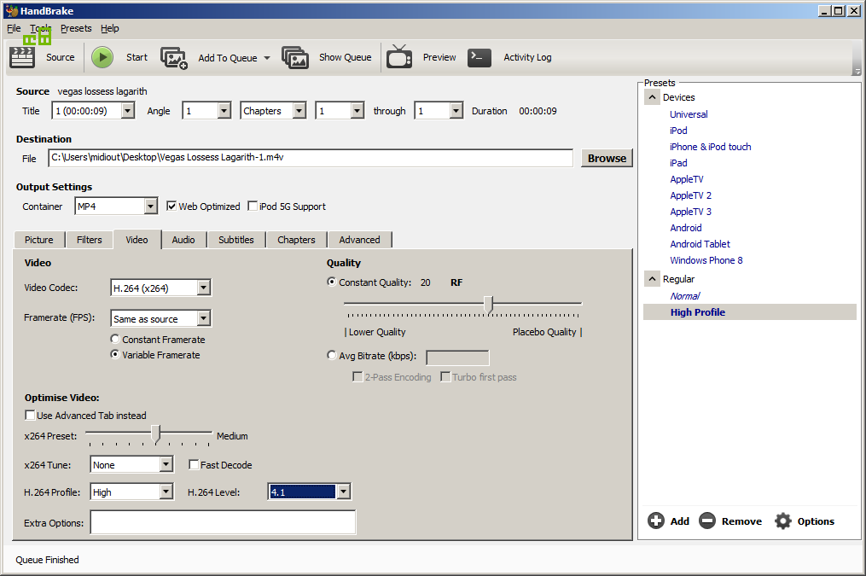
Task: Tick the 2-Pass Encoding checkbox
Action: [357, 376]
